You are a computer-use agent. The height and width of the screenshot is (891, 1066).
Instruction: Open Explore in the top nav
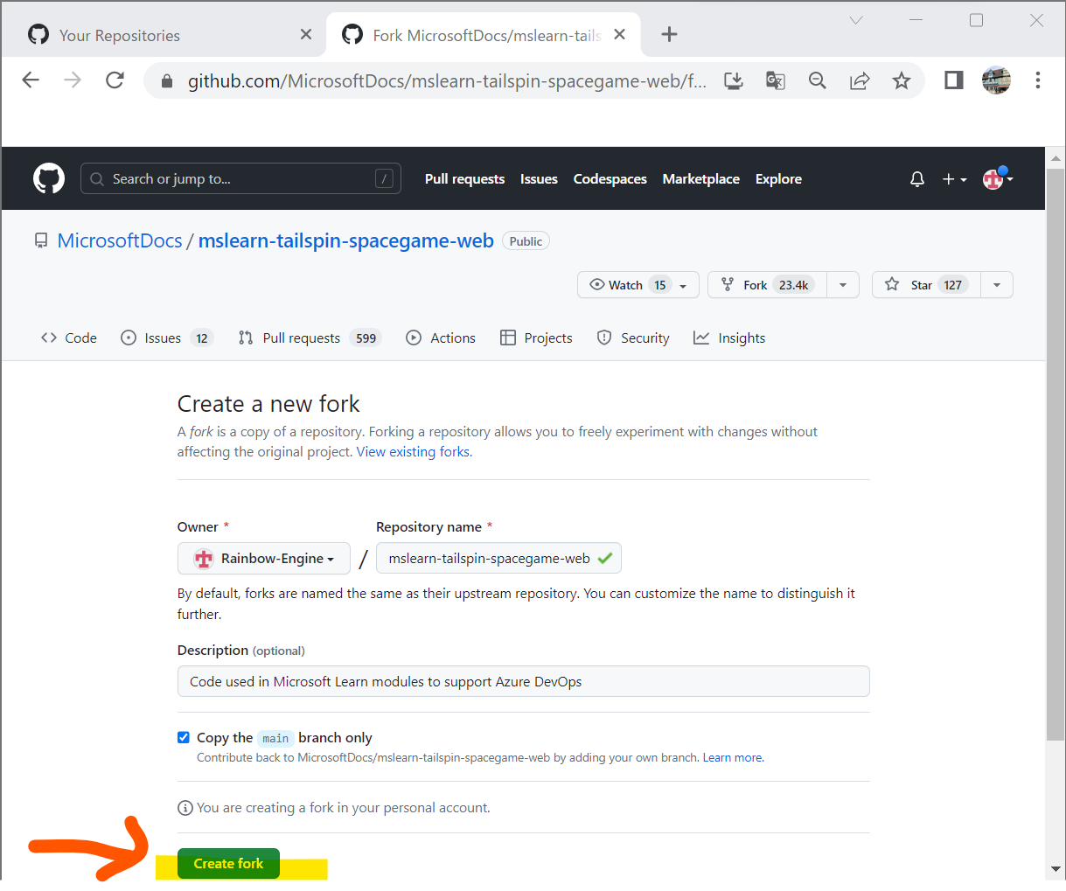click(778, 178)
